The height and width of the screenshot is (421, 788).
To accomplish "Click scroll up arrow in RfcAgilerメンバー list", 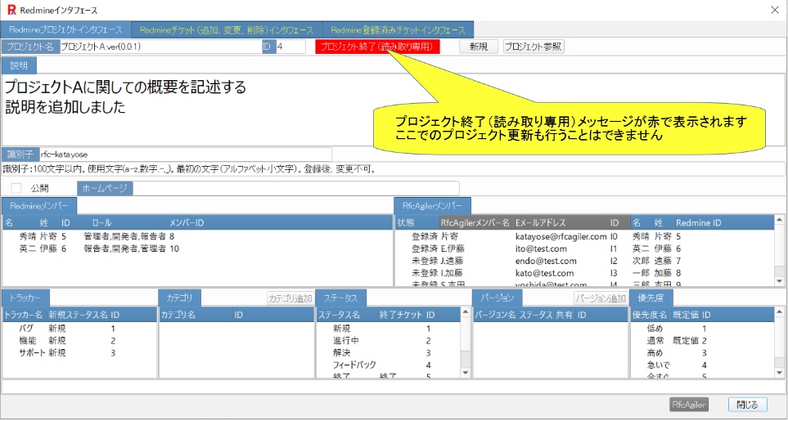I will [780, 219].
